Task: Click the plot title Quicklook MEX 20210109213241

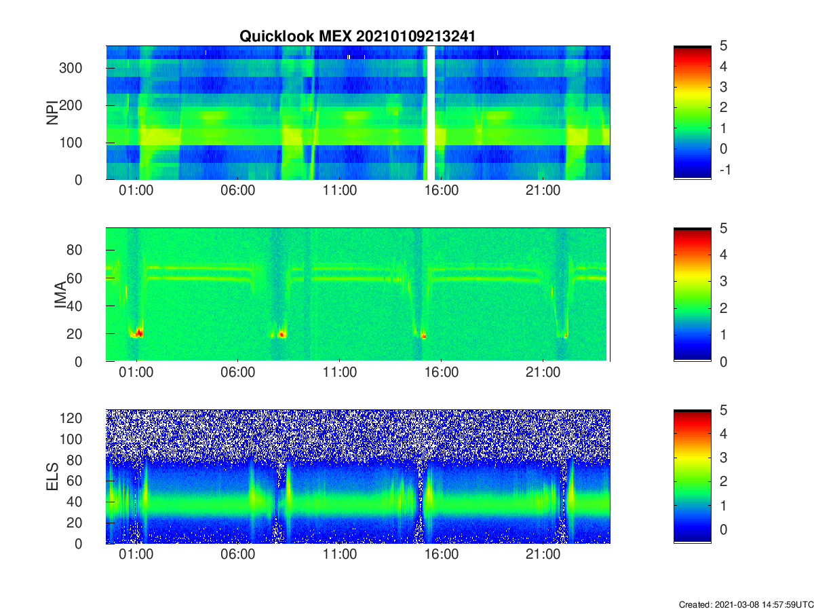Action: (358, 36)
